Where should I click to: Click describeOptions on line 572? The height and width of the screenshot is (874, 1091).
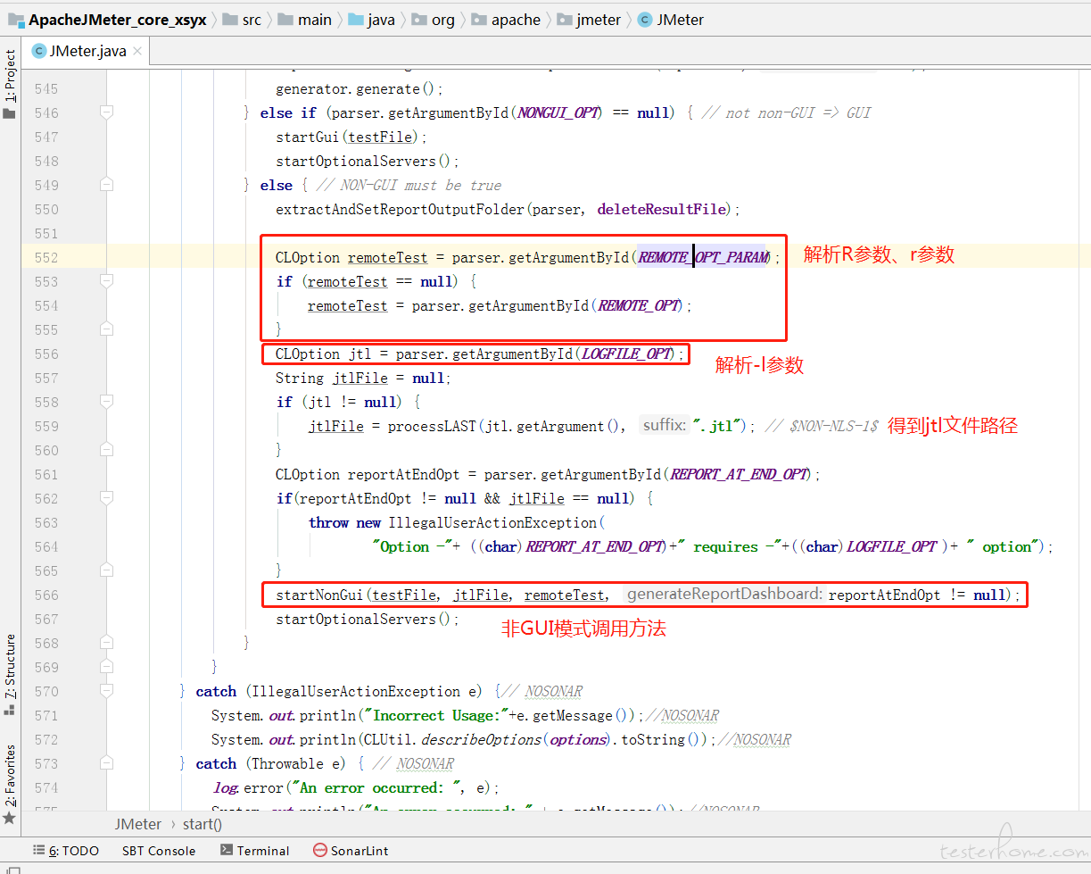(x=482, y=739)
